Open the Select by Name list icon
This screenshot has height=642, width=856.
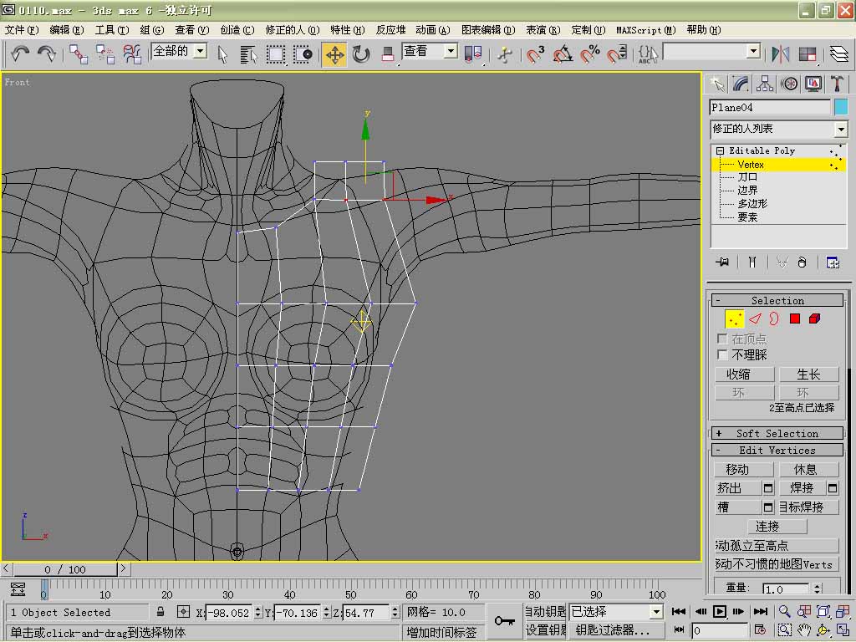coord(248,54)
